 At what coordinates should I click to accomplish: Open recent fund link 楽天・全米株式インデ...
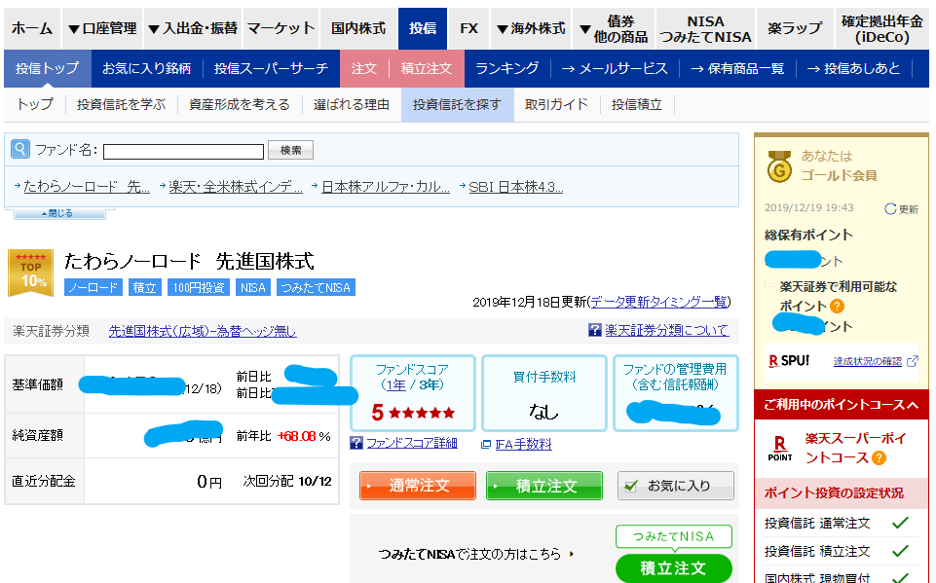235,187
